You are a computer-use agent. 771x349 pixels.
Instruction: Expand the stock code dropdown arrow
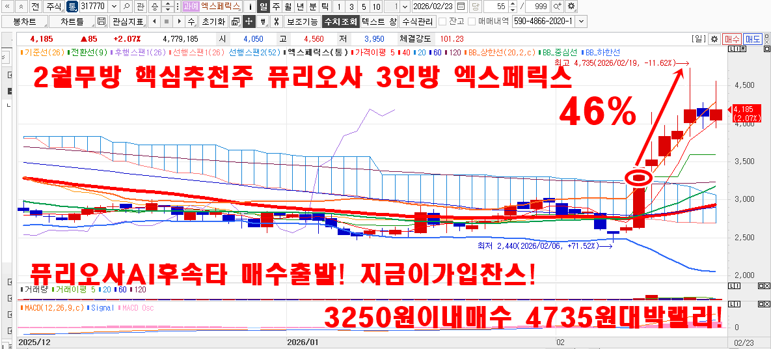click(115, 7)
